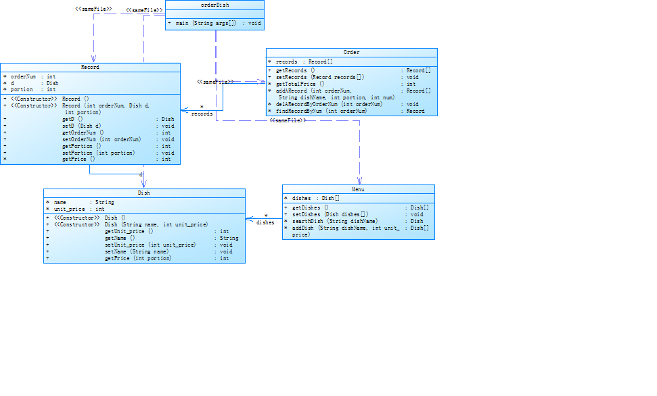Click the main (String args[]) method in orderDish

(x=214, y=24)
